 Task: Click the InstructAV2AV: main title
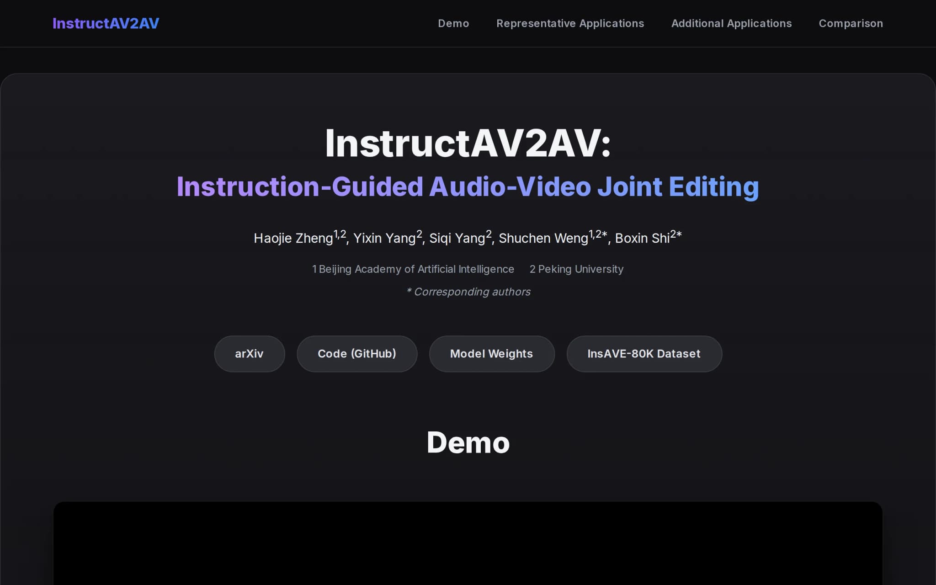tap(468, 144)
